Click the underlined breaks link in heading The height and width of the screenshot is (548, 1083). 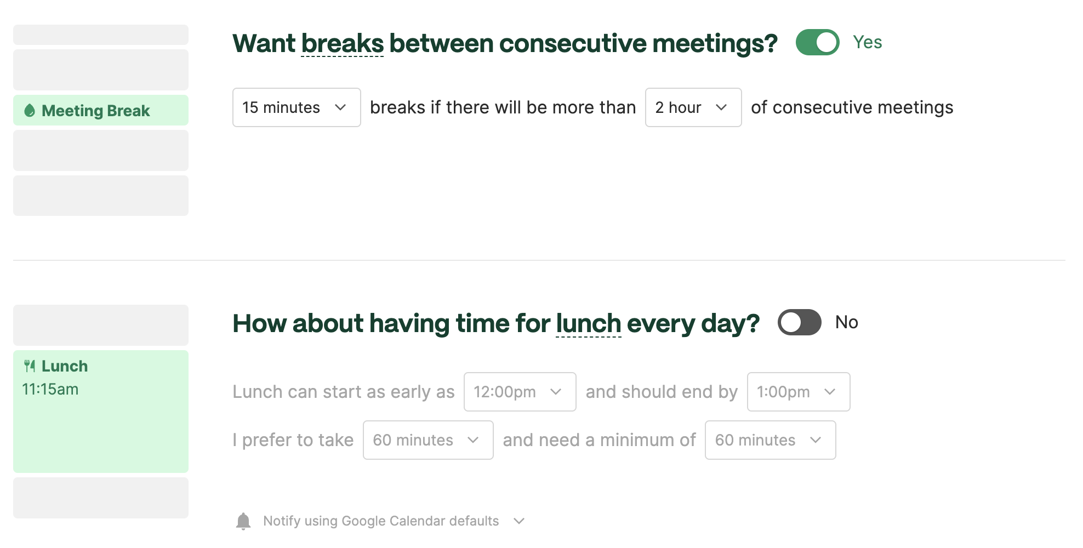[343, 43]
